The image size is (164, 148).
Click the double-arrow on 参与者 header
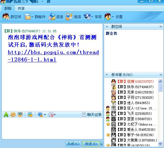click(x=161, y=75)
